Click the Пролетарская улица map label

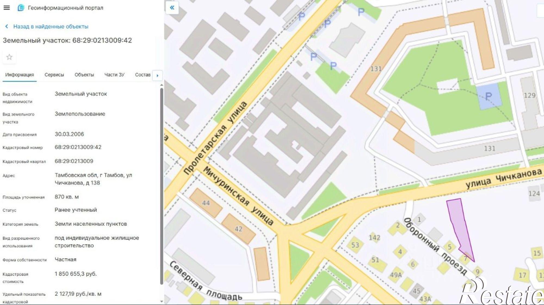215,138
